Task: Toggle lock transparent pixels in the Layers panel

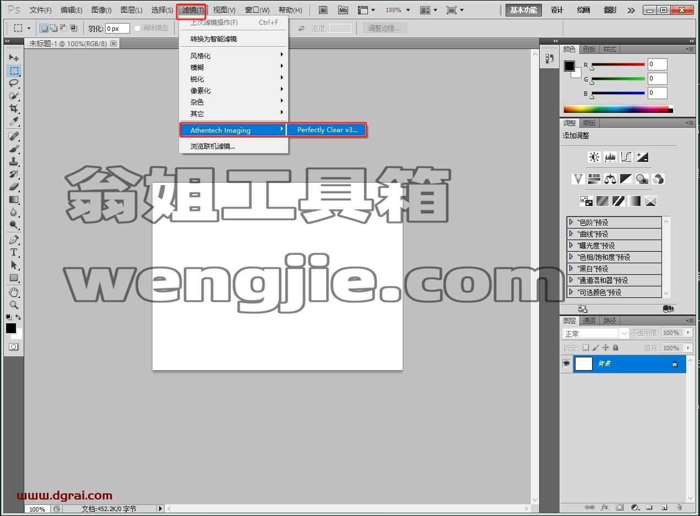Action: click(x=585, y=347)
